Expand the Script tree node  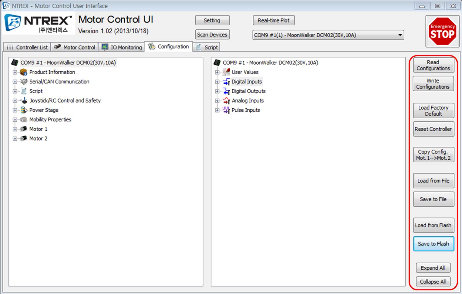coord(15,91)
